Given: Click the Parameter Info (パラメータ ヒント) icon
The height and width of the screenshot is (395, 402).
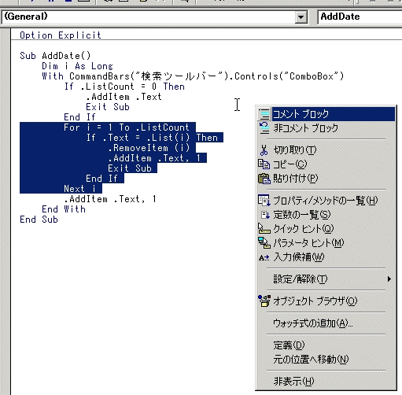Looking at the screenshot, I should click(264, 242).
